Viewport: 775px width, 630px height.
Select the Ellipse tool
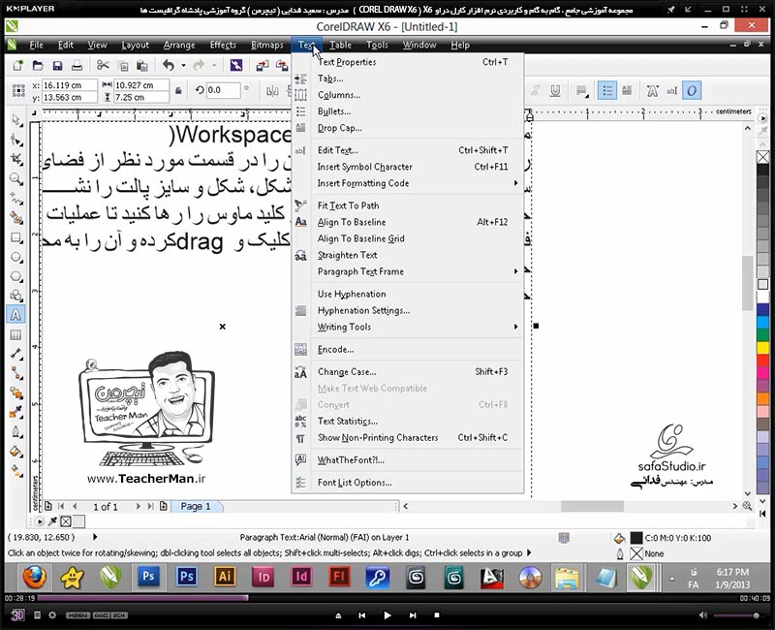click(16, 257)
